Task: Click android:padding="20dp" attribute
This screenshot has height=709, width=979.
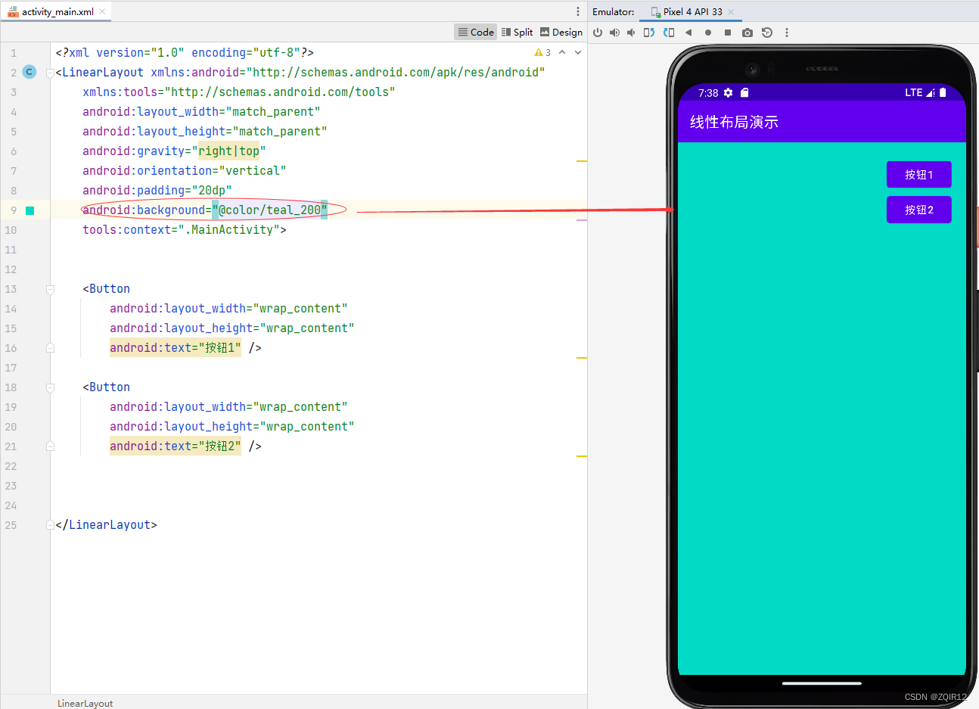Action: pyautogui.click(x=157, y=191)
